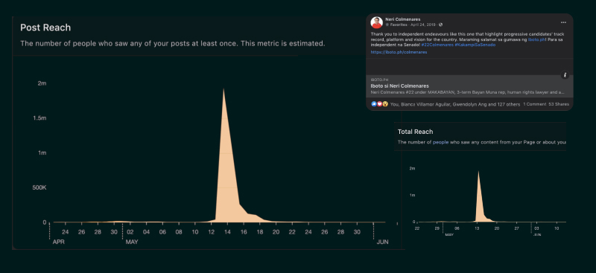This screenshot has height=273, width=596.
Task: Click the #KakampiSaSenado hashtag
Action: point(475,45)
